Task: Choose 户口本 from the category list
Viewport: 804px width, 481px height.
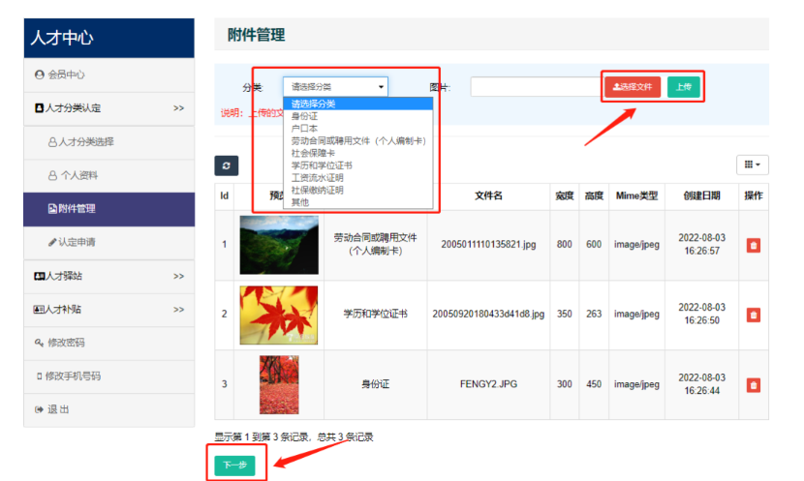Action: coord(357,129)
